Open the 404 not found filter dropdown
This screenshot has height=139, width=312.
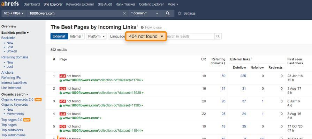pyautogui.click(x=146, y=36)
